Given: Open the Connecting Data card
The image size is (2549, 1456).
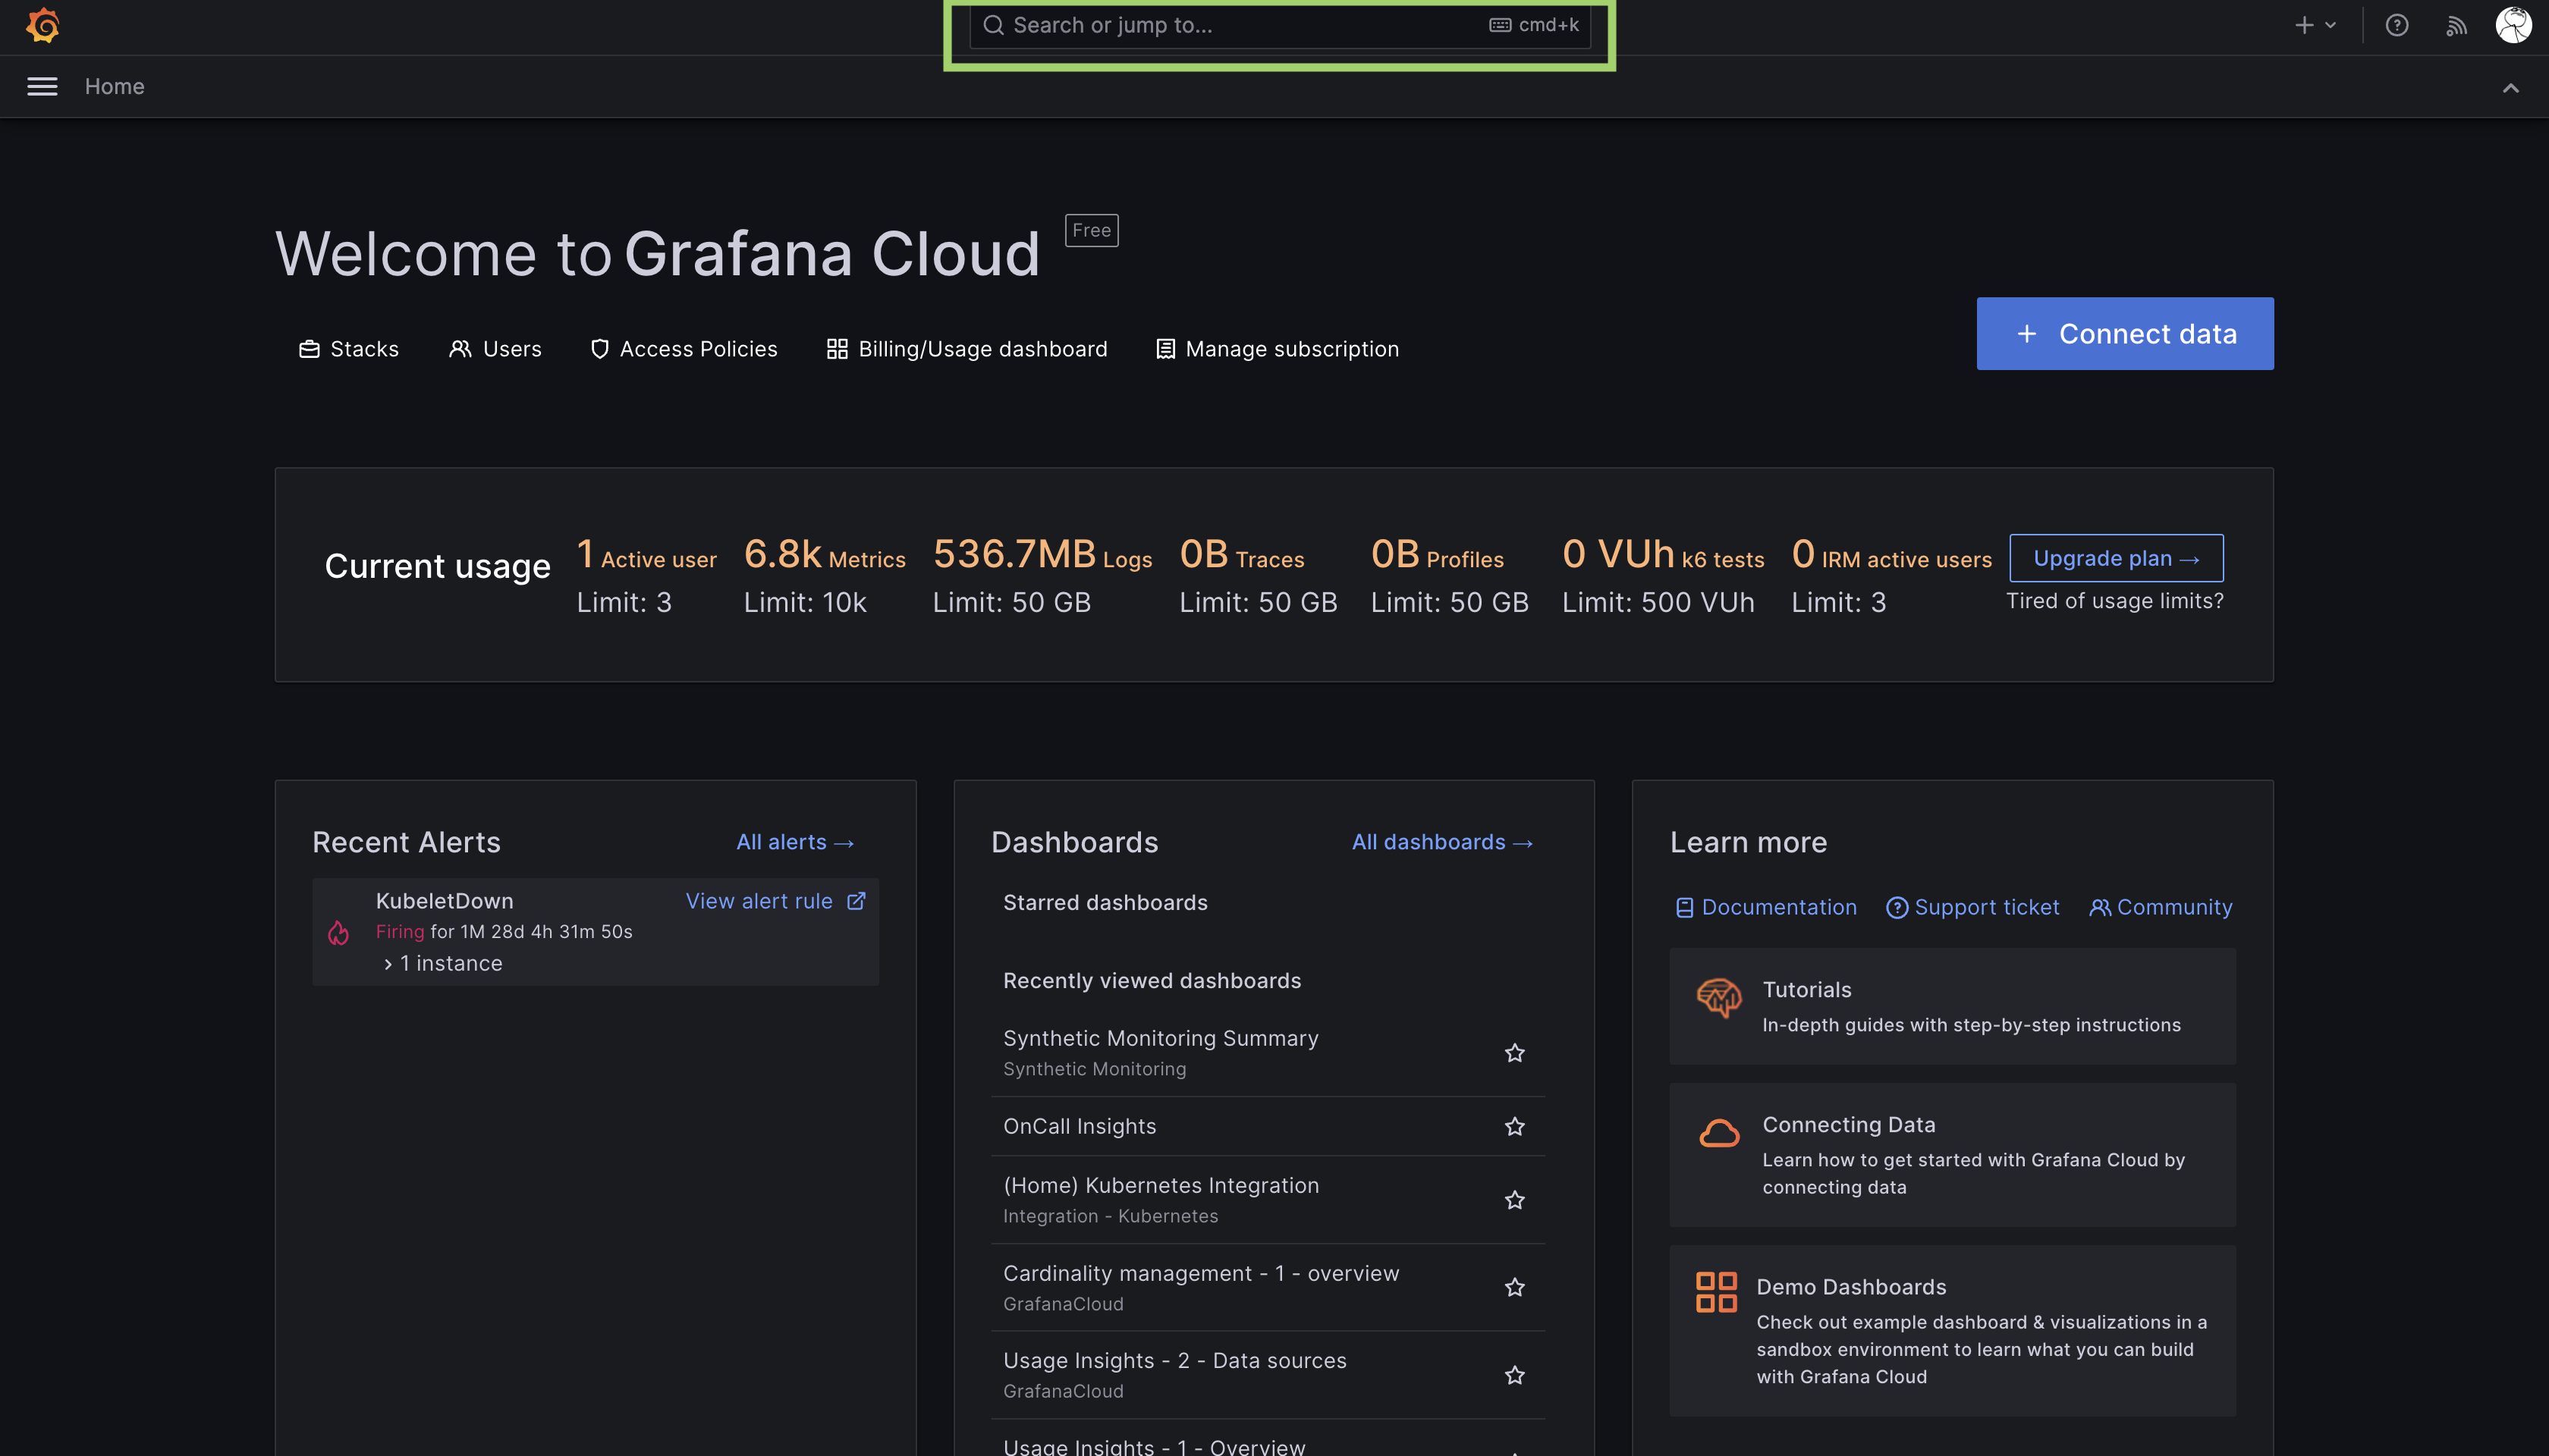Looking at the screenshot, I should click(1952, 1155).
